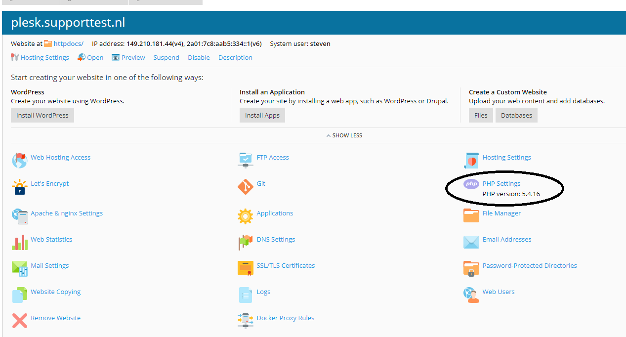Click the Hosting Settings shield icon in grid
Screen dimensions: 626x337
[x=471, y=160]
